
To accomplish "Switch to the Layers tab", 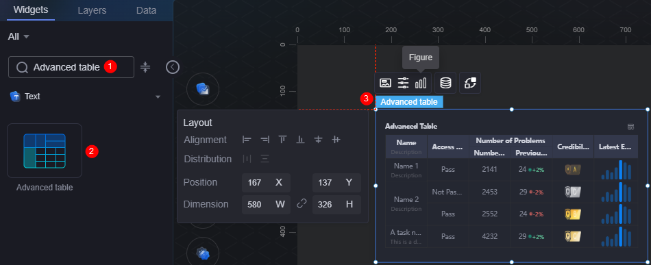I will pos(93,10).
